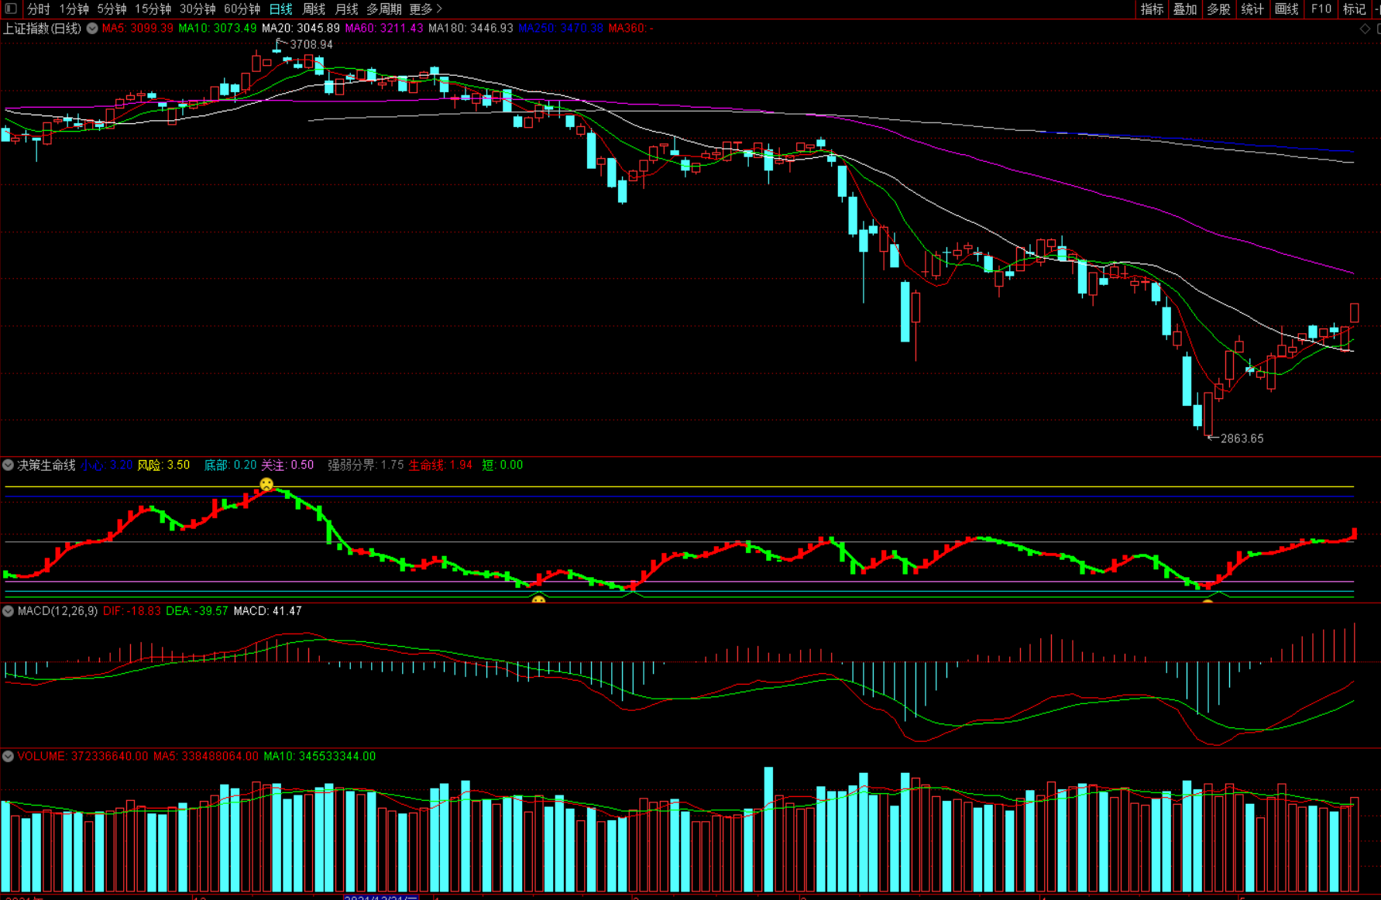Open the F10 company info
This screenshot has height=900, width=1381.
[1321, 9]
